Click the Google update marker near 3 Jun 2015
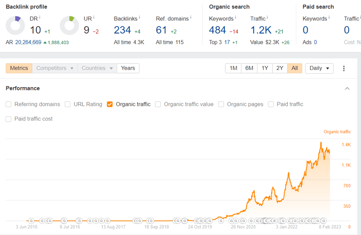 pyautogui.click(x=31, y=221)
